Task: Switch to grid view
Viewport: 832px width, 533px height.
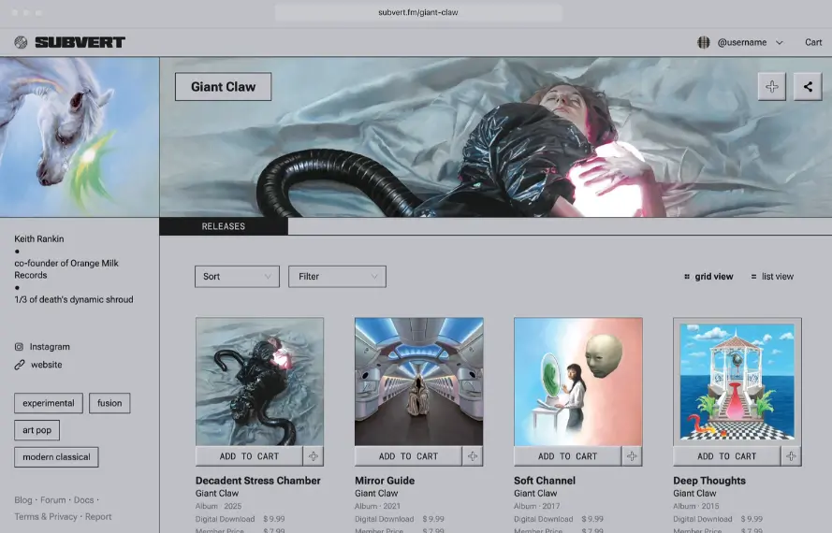Action: tap(708, 276)
